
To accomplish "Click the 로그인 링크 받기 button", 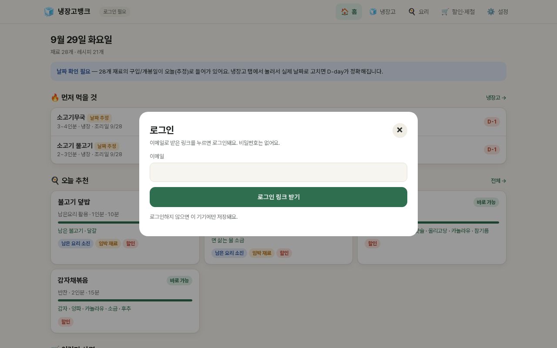I will click(278, 197).
